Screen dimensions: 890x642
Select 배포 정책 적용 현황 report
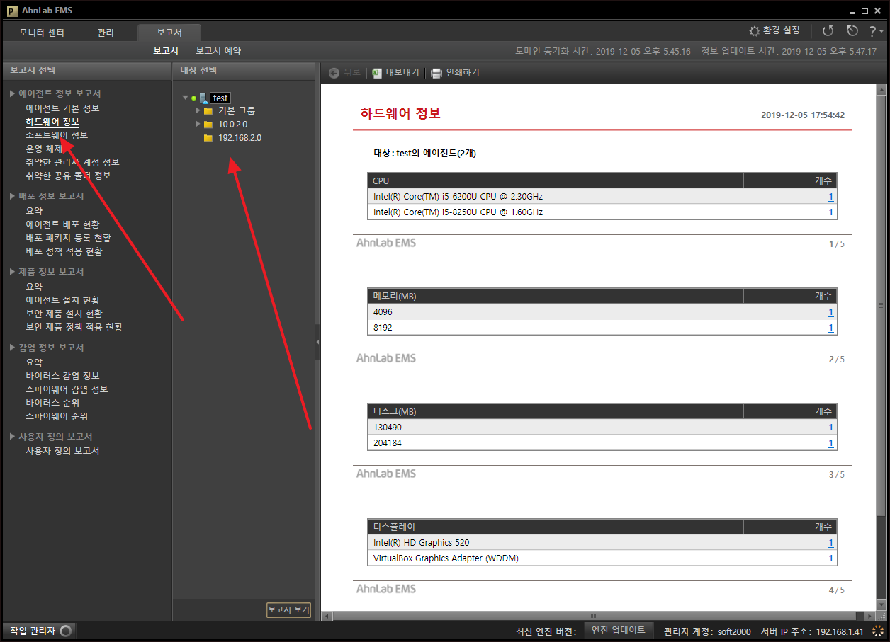click(64, 251)
